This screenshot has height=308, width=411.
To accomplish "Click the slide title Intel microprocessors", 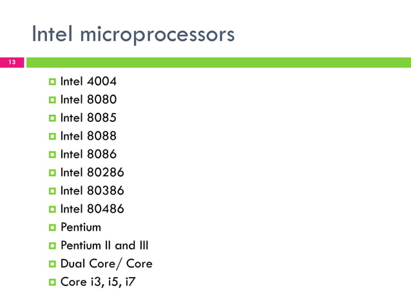I will click(x=133, y=35).
